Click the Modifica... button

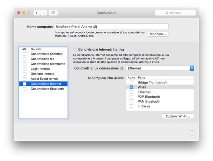pyautogui.click(x=158, y=34)
